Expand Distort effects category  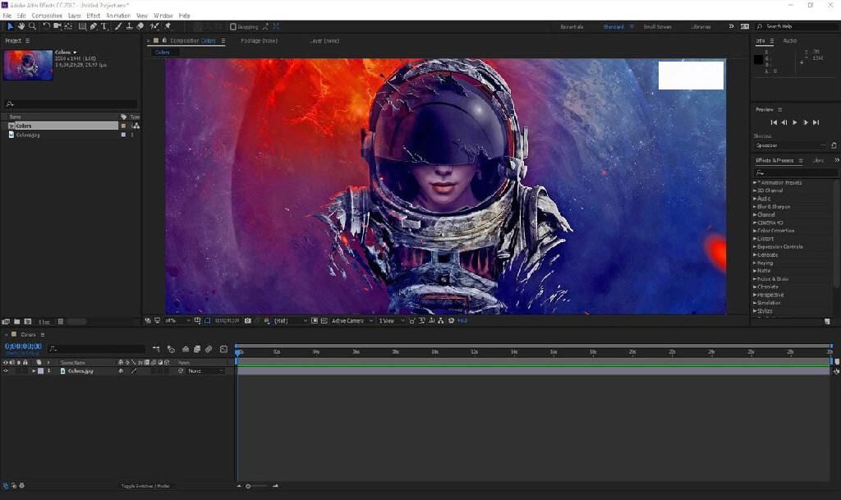point(755,238)
